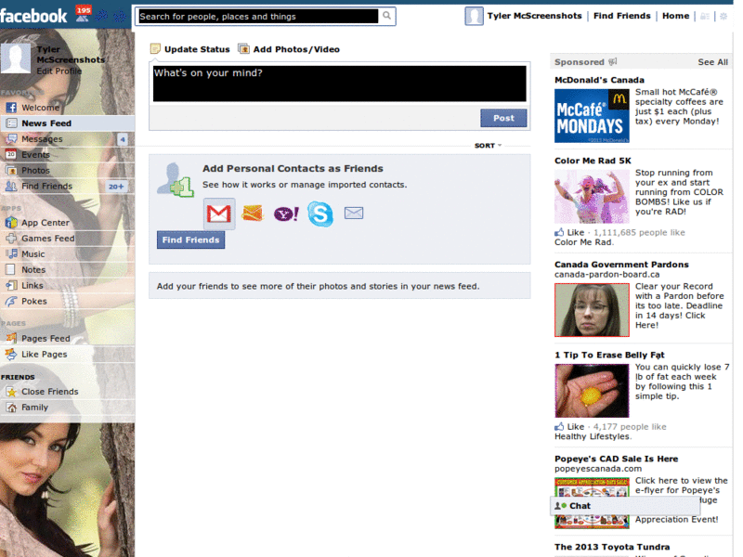The image size is (743, 557).
Task: Click the sidebar profile picture
Action: 16,58
